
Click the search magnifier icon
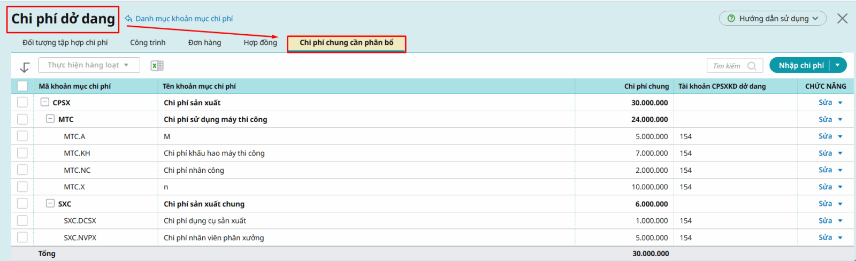752,66
